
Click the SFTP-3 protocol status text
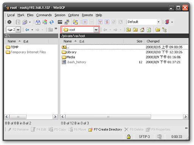(x=144, y=137)
